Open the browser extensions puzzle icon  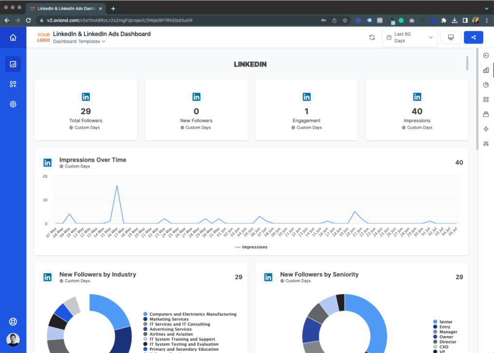click(x=444, y=20)
